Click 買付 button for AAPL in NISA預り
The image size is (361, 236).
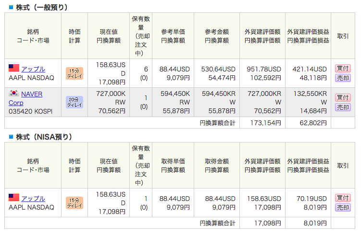(x=343, y=198)
